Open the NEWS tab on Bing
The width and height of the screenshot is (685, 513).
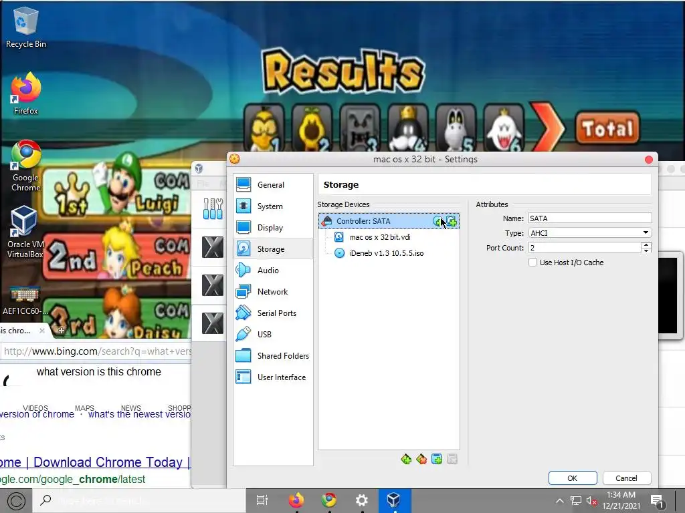click(130, 408)
